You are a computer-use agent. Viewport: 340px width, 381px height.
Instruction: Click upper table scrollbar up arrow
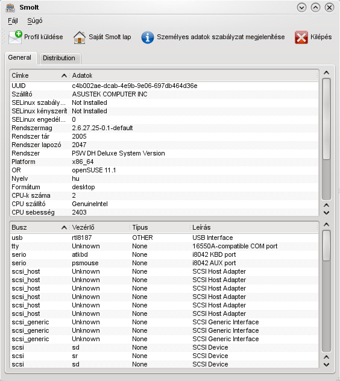coord(326,73)
